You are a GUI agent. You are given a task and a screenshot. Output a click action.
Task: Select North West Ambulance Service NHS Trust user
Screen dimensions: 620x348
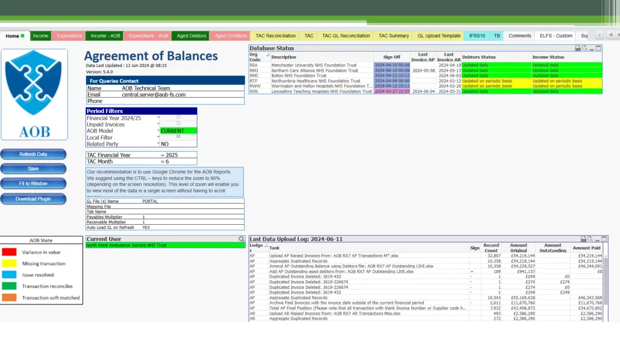[x=165, y=245]
